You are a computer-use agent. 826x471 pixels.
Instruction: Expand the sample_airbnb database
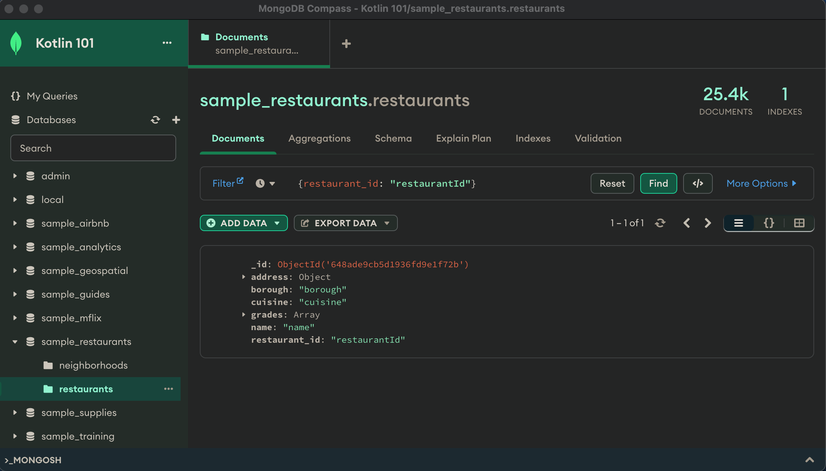click(x=15, y=223)
